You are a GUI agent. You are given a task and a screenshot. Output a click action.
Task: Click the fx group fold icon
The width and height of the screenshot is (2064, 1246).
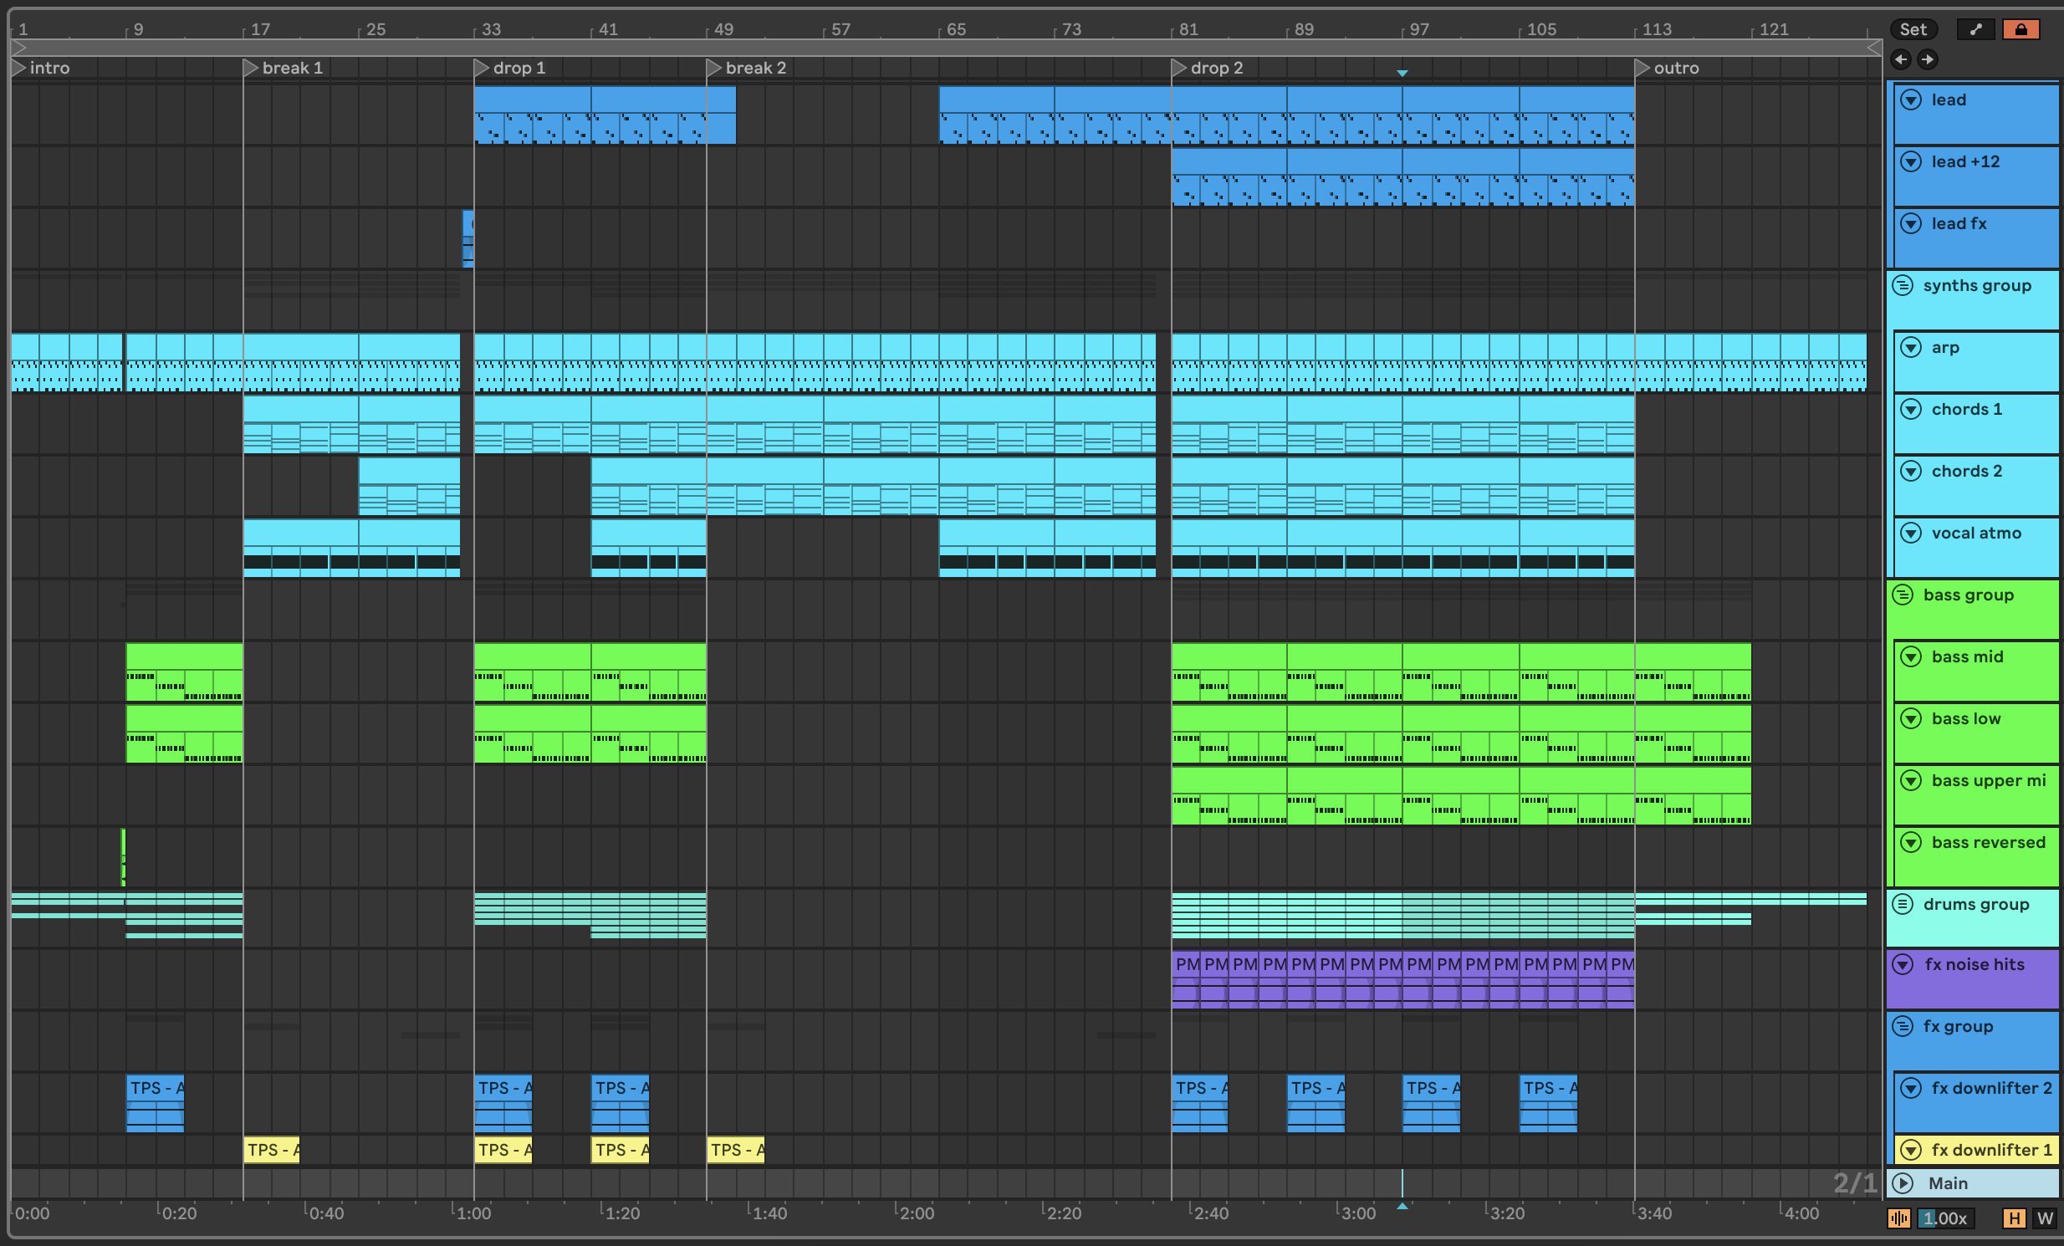1903,1027
